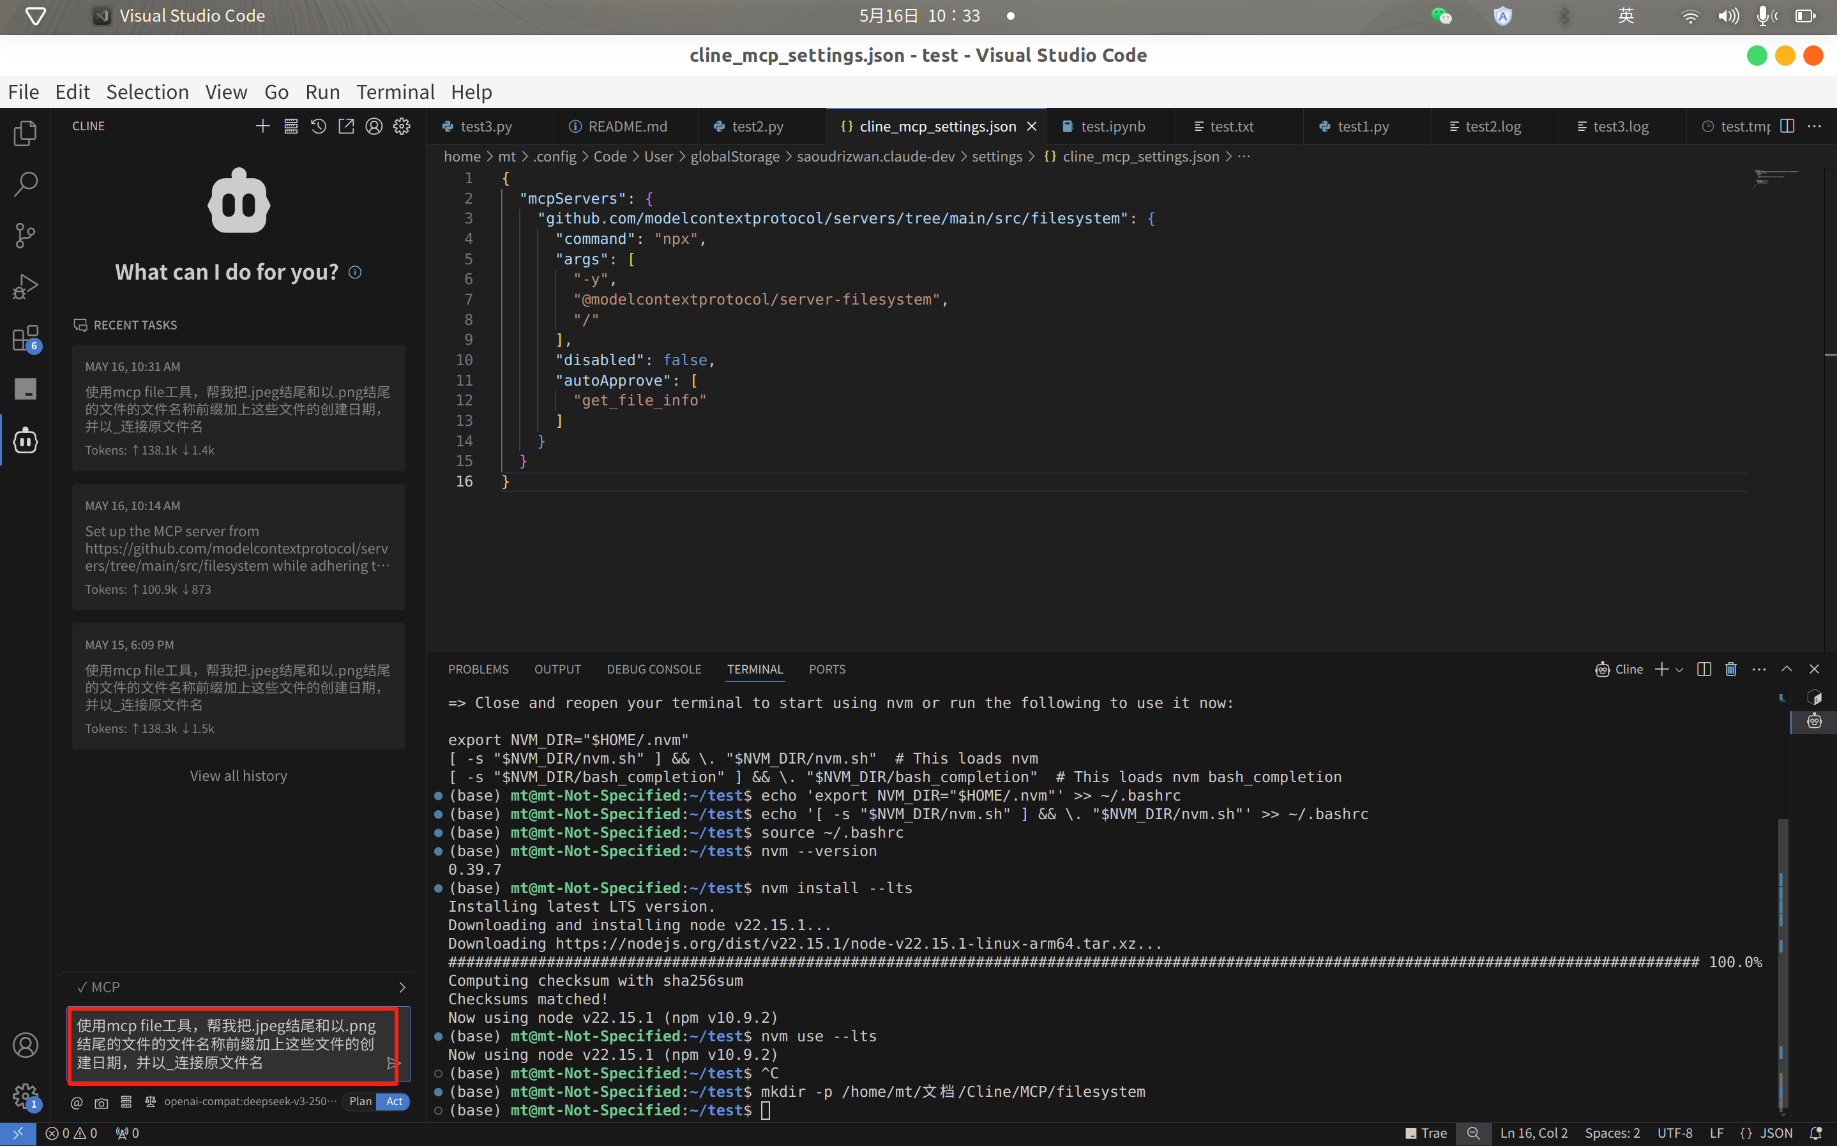Kill terminal with trash icon

pos(1731,669)
